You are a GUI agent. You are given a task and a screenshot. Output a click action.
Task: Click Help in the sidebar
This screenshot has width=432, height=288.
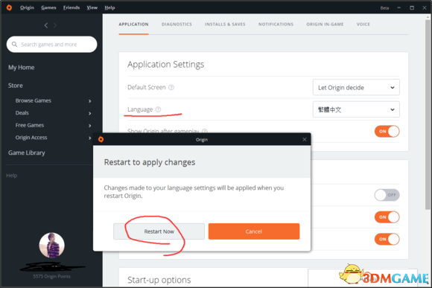click(12, 176)
